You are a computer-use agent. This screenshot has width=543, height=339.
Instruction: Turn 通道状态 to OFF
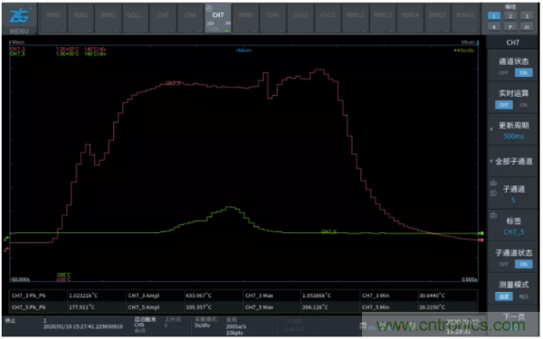click(x=503, y=72)
